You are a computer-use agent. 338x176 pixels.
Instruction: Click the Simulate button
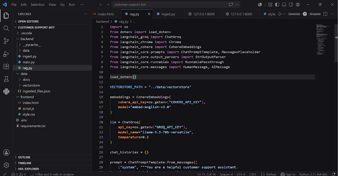[315, 14]
